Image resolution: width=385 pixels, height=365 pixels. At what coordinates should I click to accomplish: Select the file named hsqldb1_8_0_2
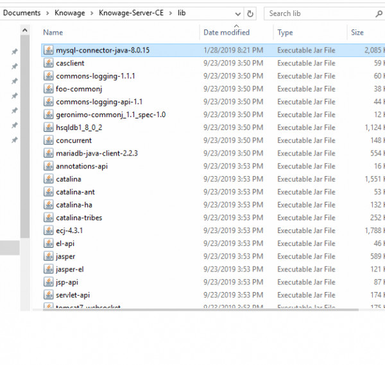coord(79,127)
